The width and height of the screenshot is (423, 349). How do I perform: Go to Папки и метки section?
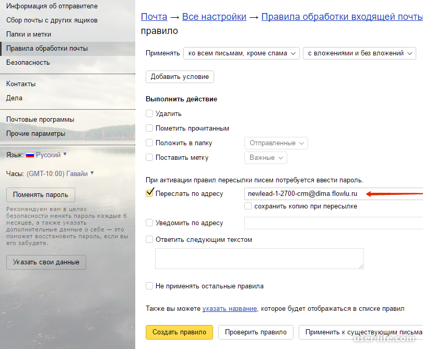(x=29, y=34)
